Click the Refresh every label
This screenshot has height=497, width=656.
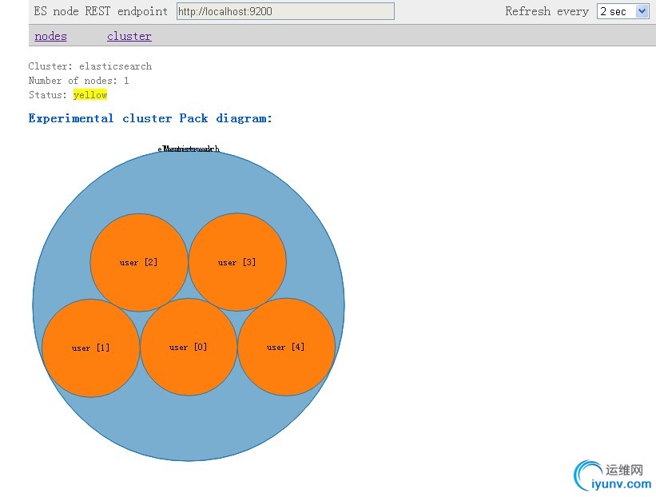[547, 11]
